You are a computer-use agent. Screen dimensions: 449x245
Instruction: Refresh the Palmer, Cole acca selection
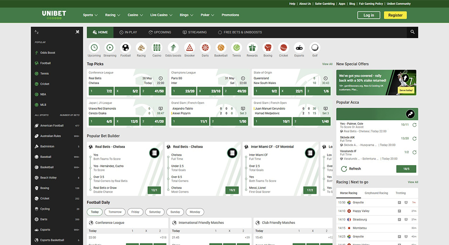[414, 125]
